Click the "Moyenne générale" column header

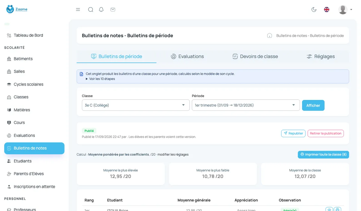coord(194,200)
